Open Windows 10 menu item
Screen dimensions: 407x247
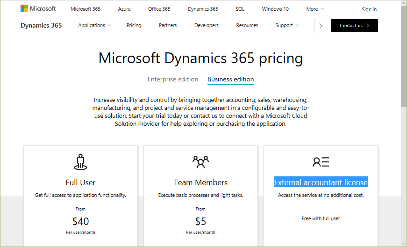tap(275, 9)
